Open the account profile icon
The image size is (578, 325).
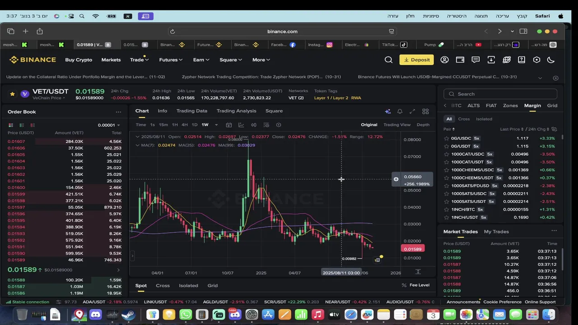[445, 60]
